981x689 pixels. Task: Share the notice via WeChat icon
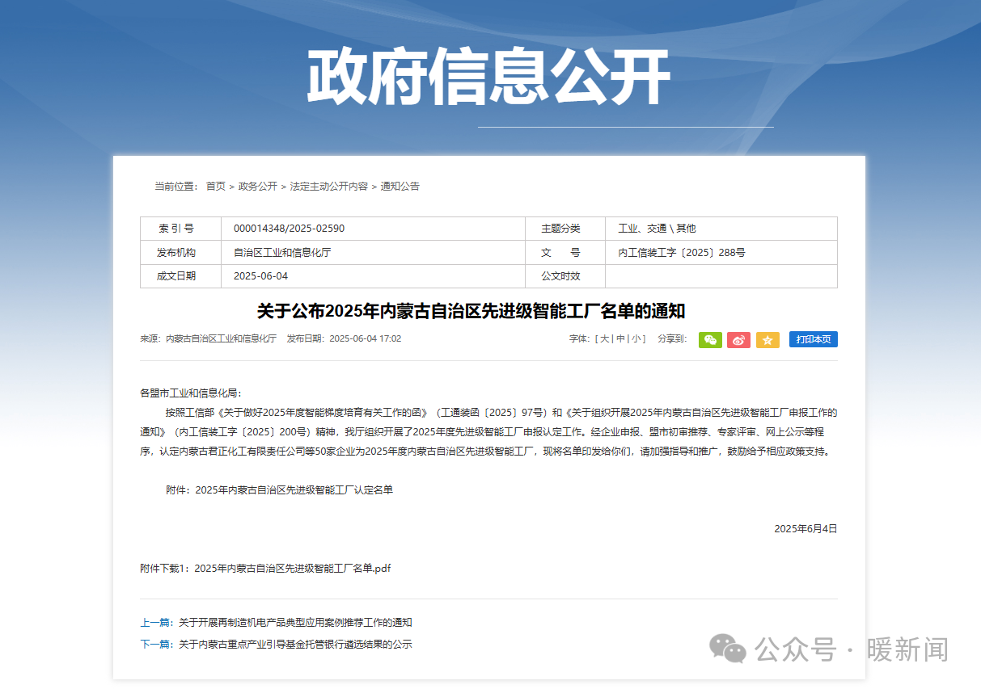coord(710,340)
